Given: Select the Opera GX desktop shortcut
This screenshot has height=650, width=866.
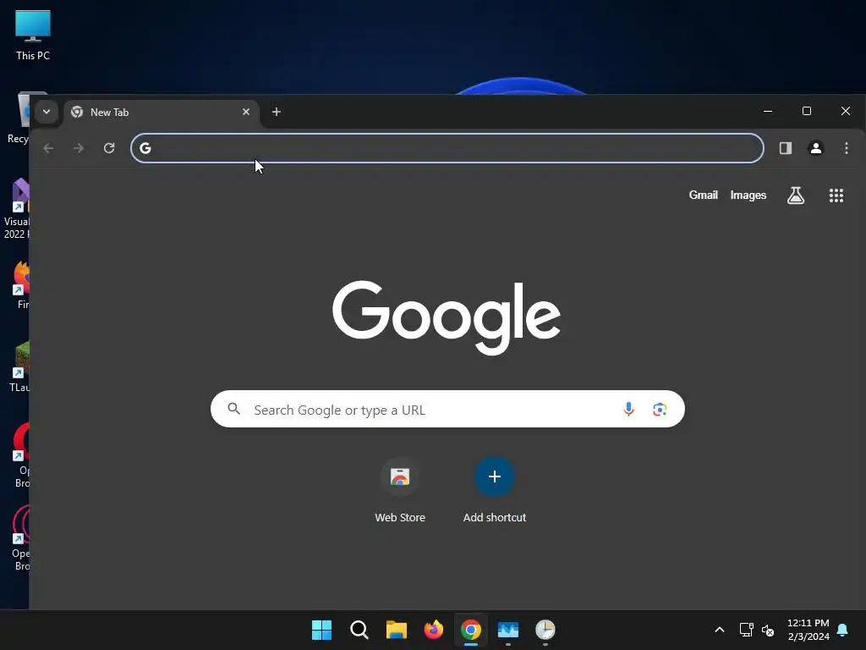Looking at the screenshot, I should pos(21,538).
